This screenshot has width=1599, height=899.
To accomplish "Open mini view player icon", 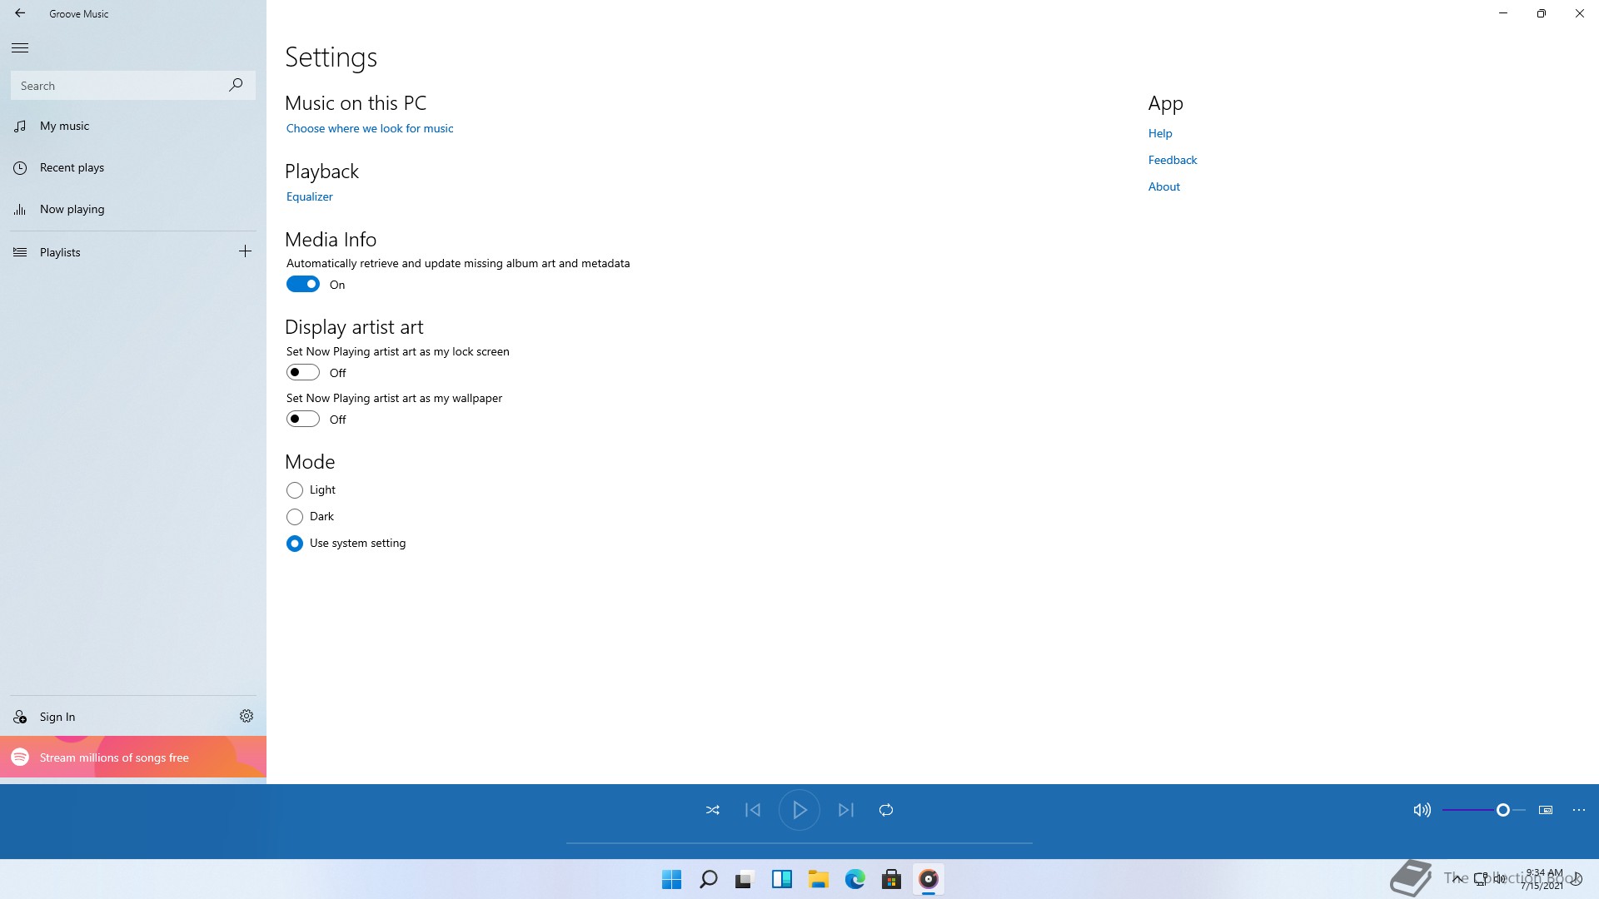I will [x=1546, y=810].
